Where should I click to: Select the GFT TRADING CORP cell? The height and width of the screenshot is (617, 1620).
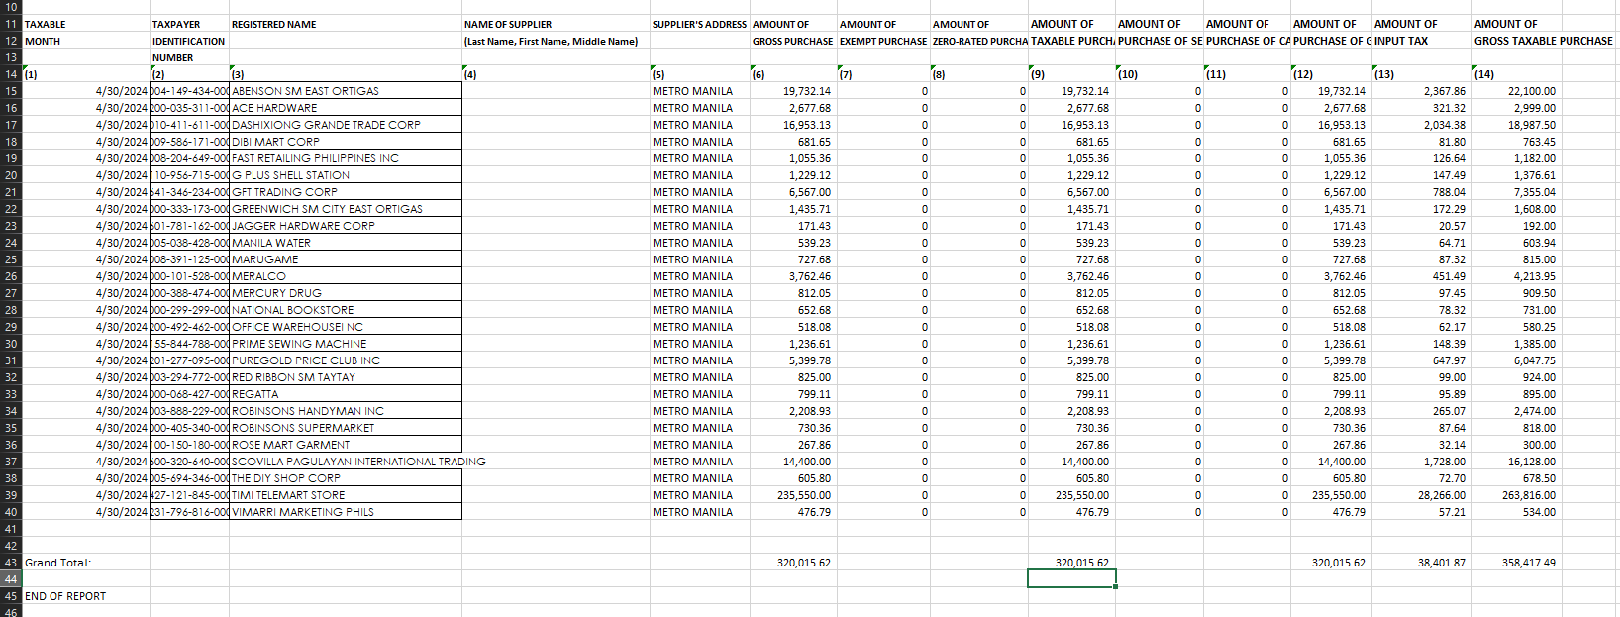pyautogui.click(x=346, y=192)
